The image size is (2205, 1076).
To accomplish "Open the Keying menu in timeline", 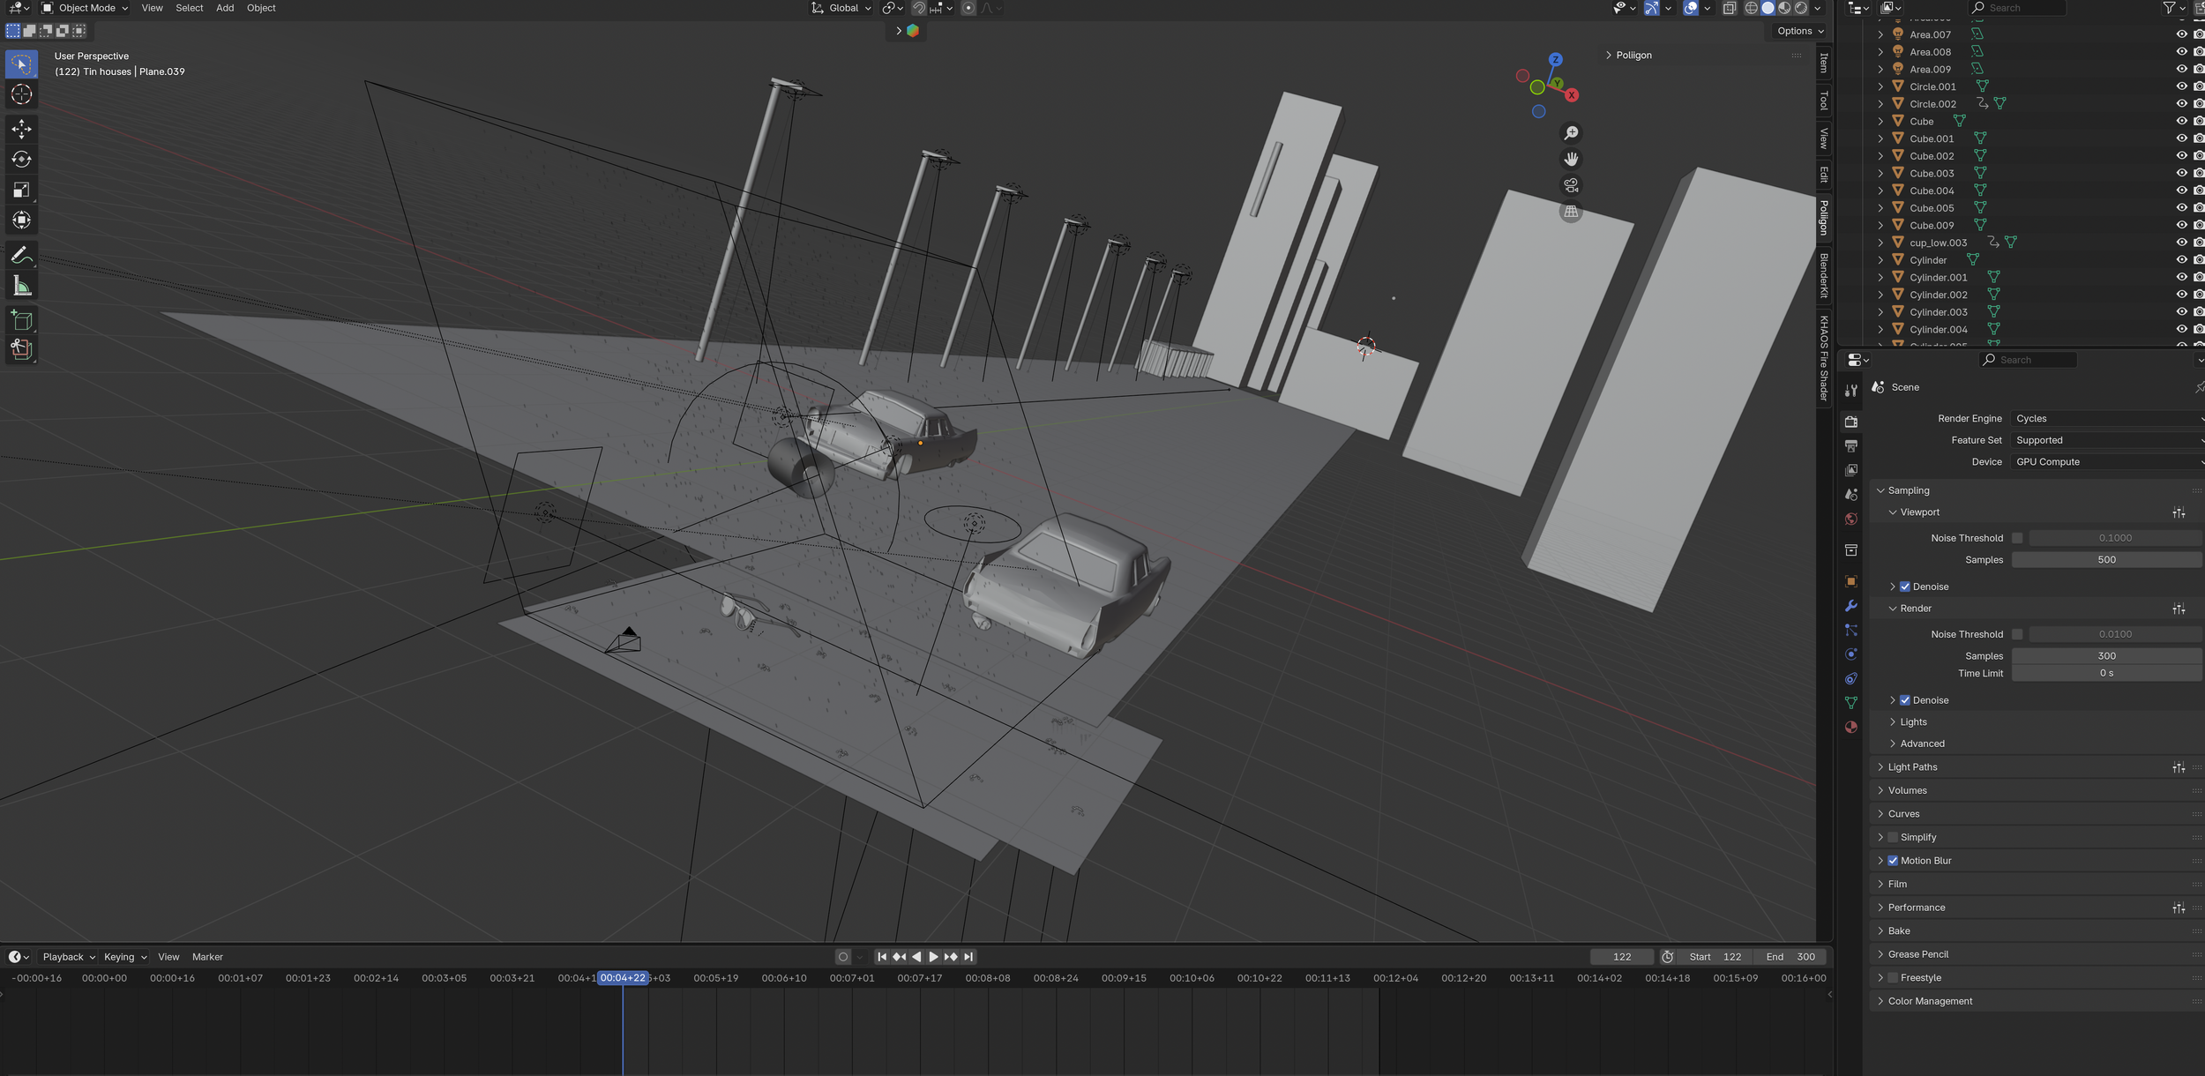I will [x=124, y=957].
